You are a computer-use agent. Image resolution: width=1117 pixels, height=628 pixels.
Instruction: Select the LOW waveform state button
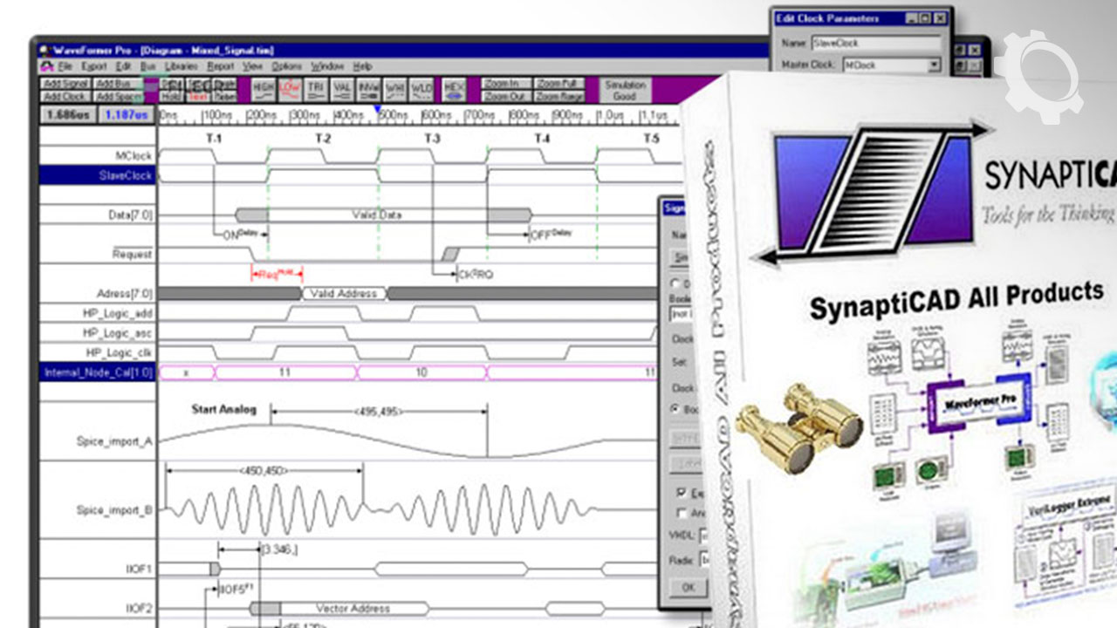(290, 89)
